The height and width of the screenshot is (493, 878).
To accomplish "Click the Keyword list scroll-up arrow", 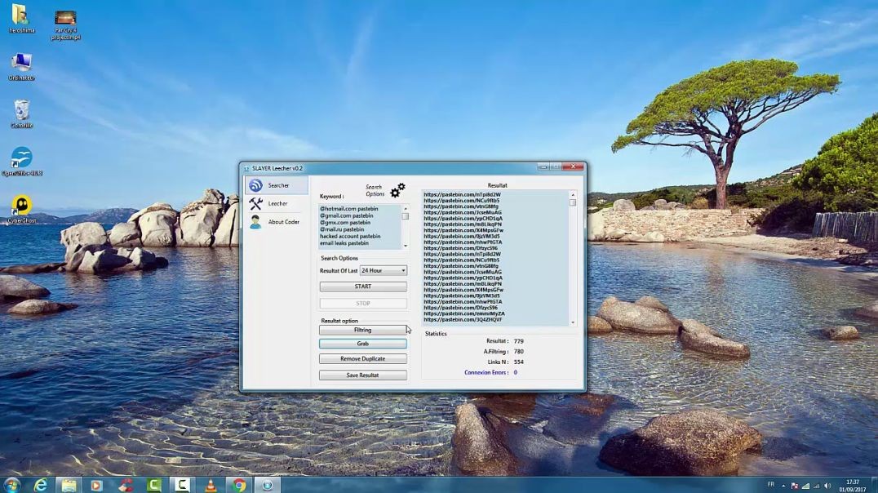I will (x=406, y=208).
